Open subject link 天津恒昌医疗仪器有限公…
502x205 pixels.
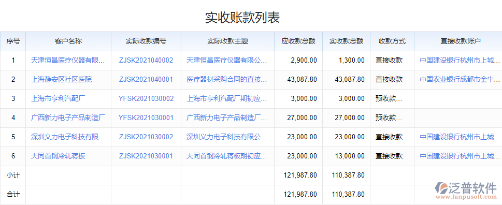(227, 60)
